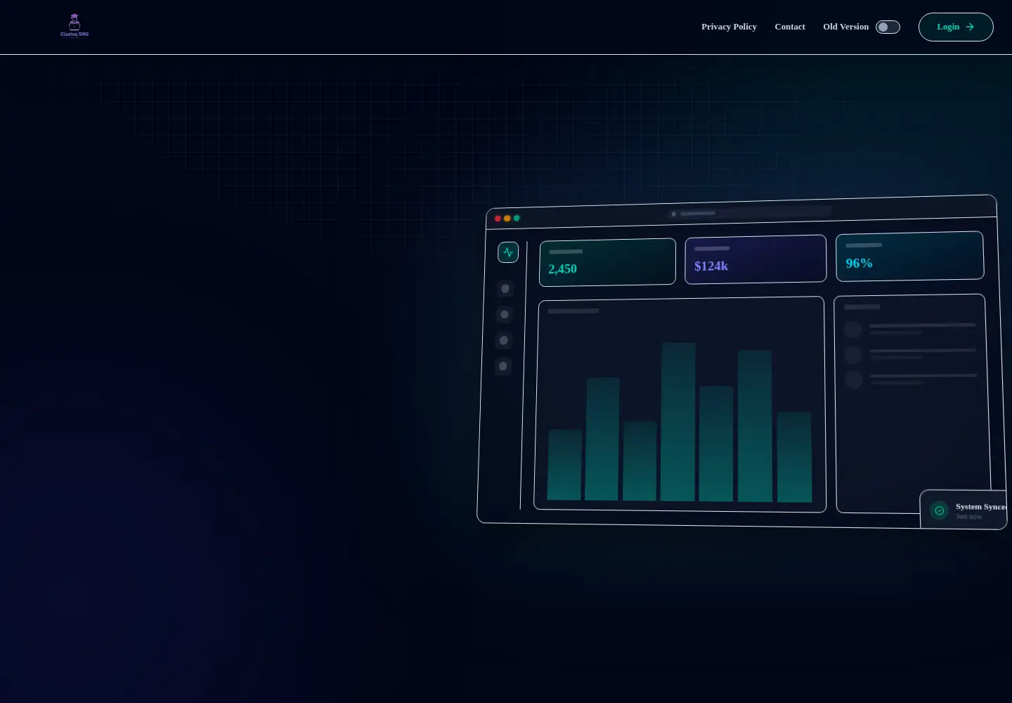Select the activity pulse icon in mockup sidebar

click(508, 252)
